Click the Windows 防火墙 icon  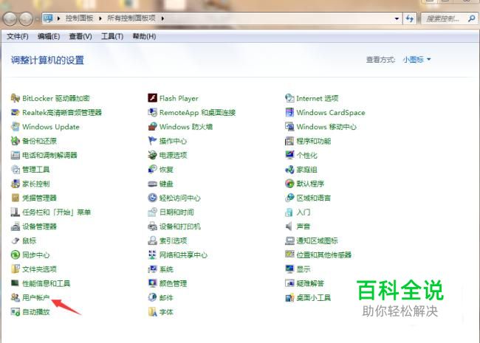coord(152,127)
